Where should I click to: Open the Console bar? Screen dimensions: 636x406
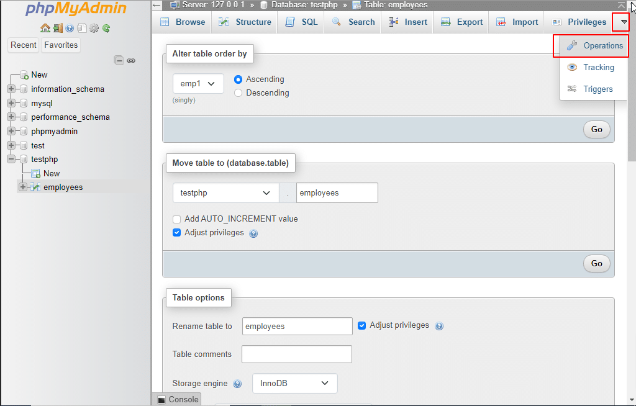(178, 400)
